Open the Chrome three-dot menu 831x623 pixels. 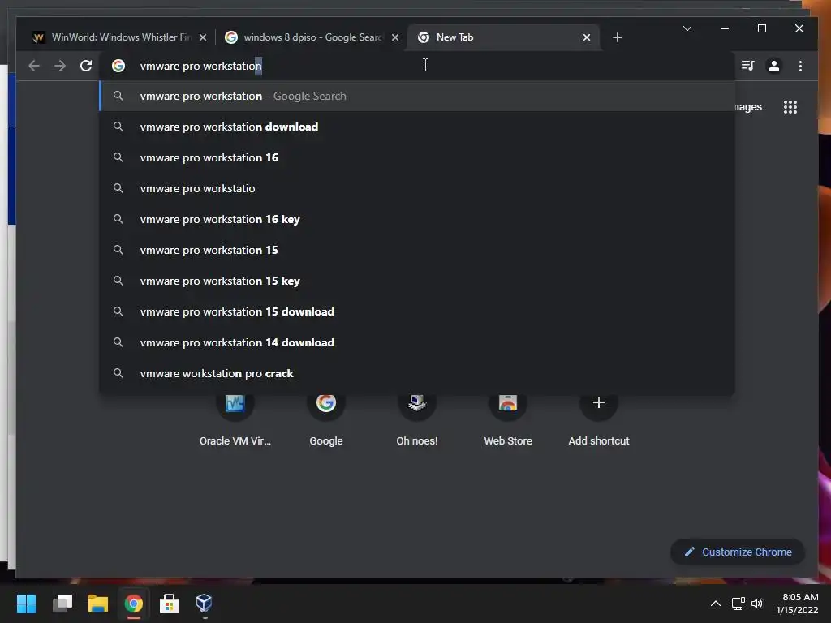tap(800, 66)
